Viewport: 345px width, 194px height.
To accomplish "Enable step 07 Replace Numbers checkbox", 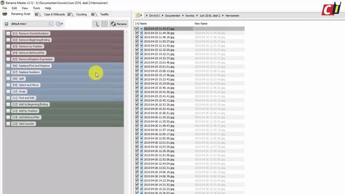I will click(8, 72).
